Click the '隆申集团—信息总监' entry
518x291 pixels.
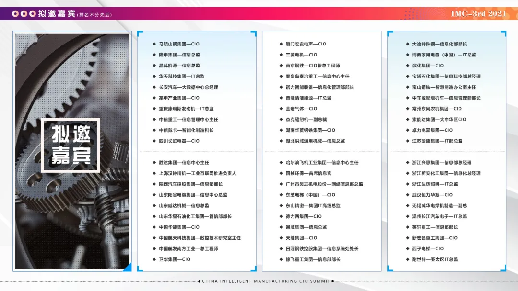[179, 55]
